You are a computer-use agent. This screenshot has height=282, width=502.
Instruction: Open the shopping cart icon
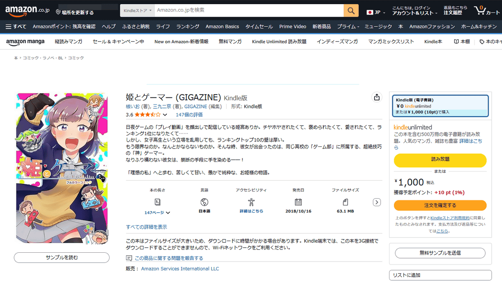(x=486, y=10)
